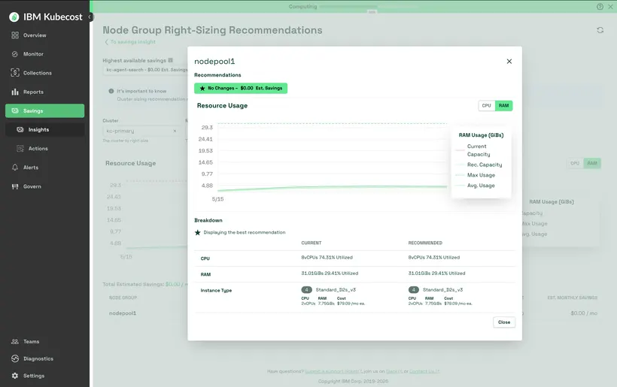Click the background page CPU toggle
The height and width of the screenshot is (387, 617).
(x=576, y=164)
